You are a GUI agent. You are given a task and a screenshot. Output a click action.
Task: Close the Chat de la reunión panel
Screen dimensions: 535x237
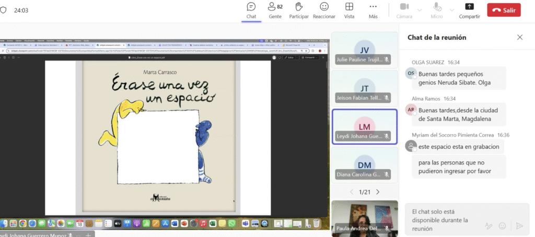520,37
